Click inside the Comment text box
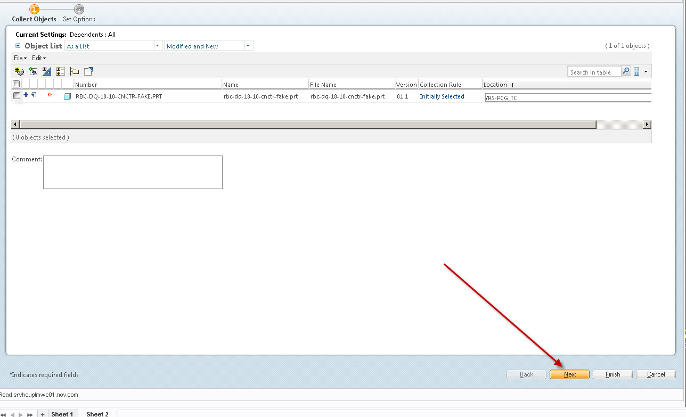686x417 pixels. [x=133, y=172]
